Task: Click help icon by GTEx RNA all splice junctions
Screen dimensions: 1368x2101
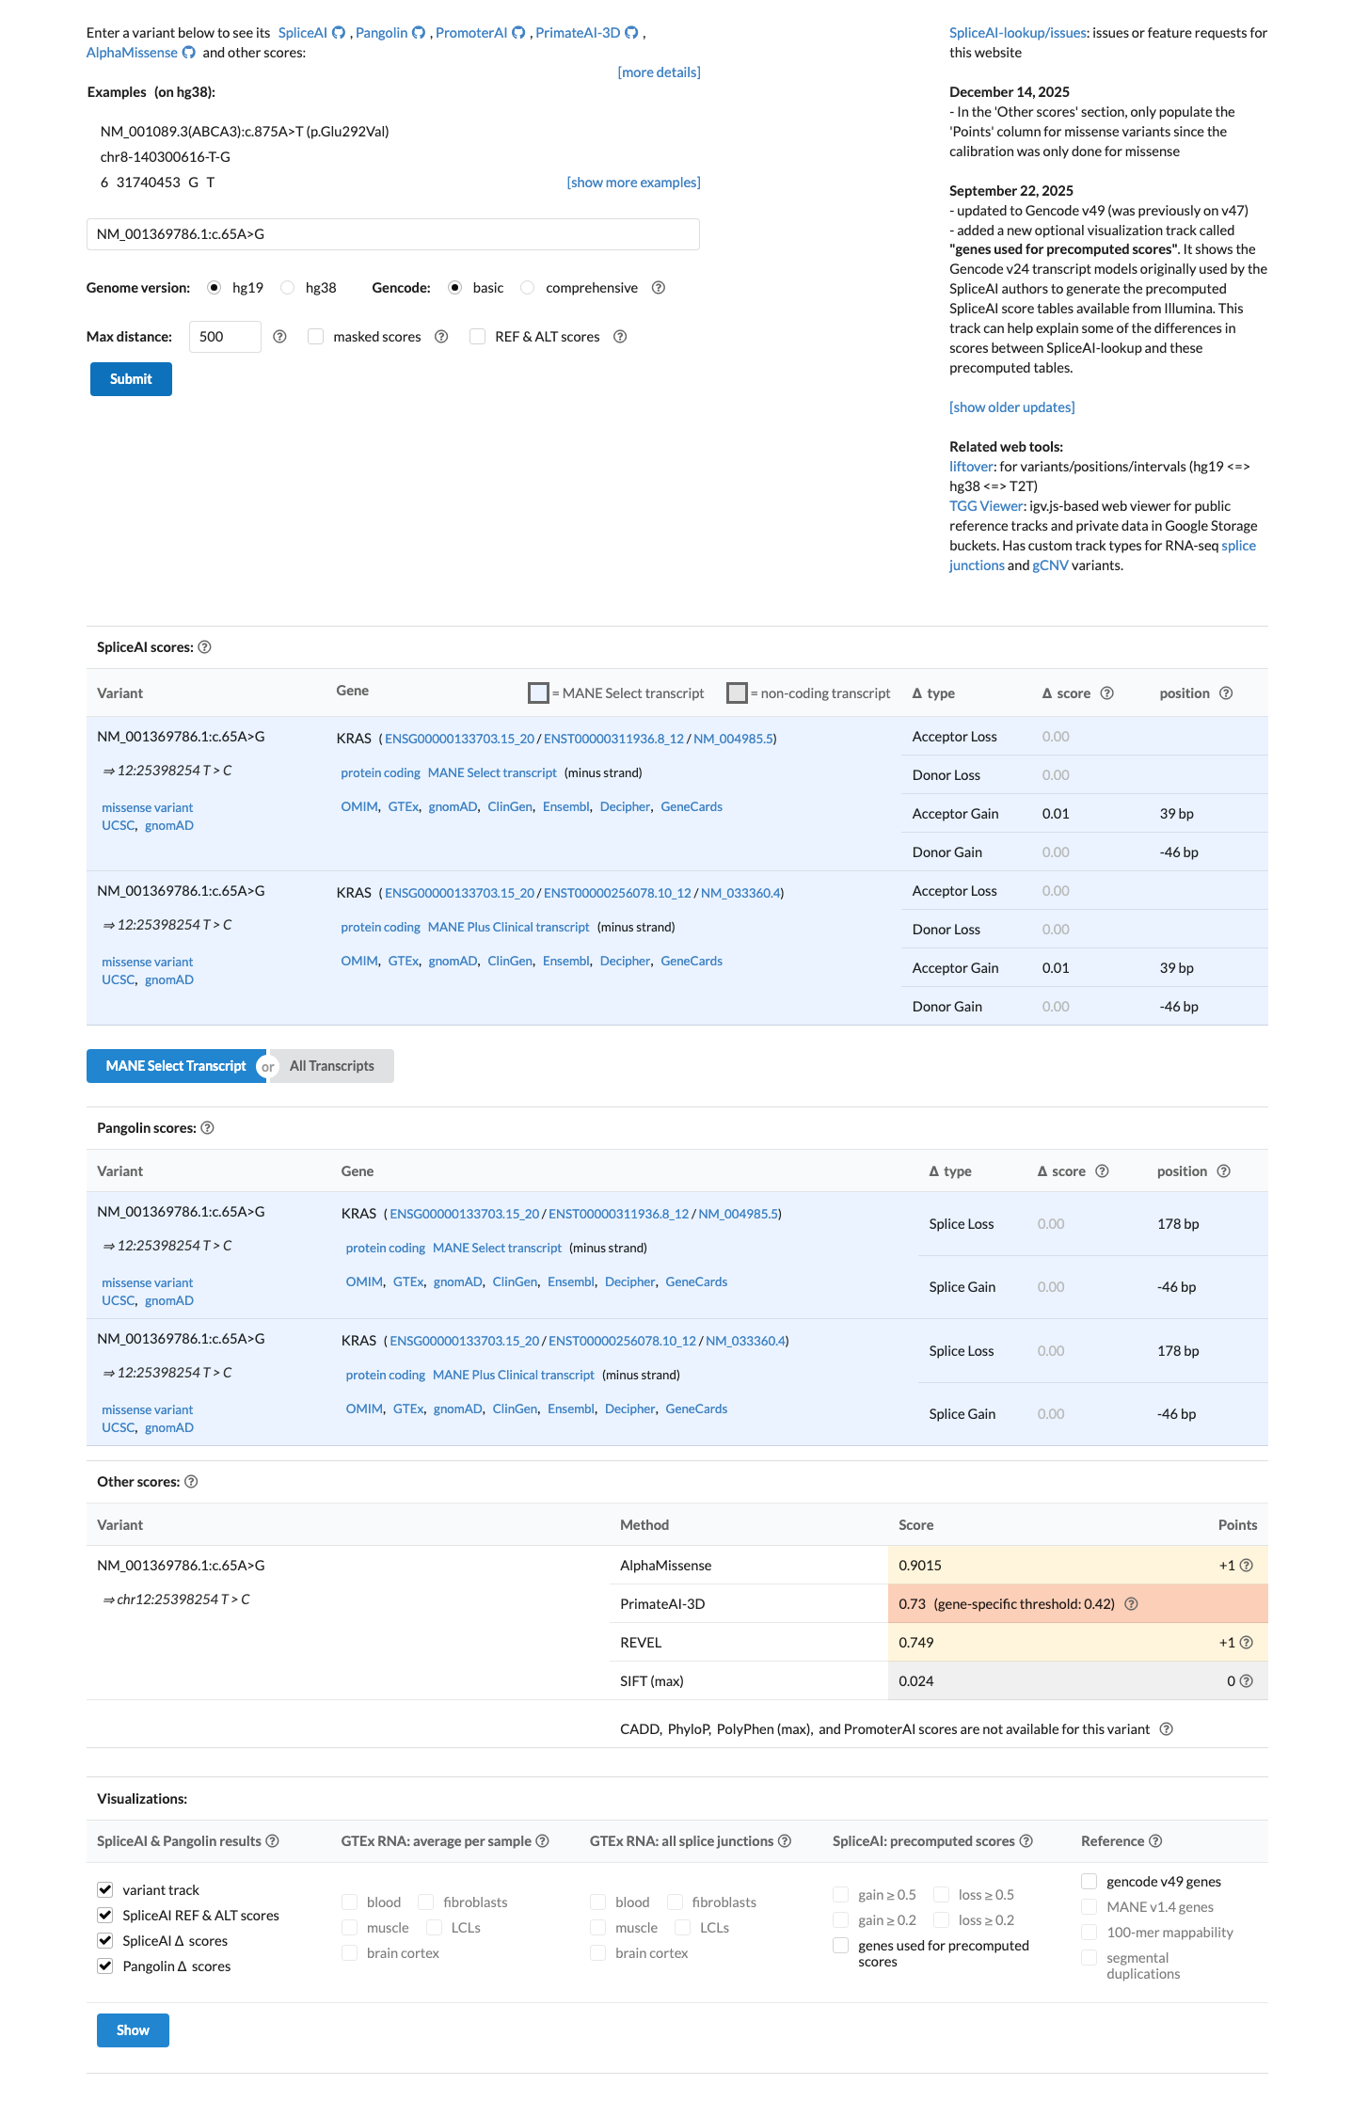Action: pos(785,1841)
